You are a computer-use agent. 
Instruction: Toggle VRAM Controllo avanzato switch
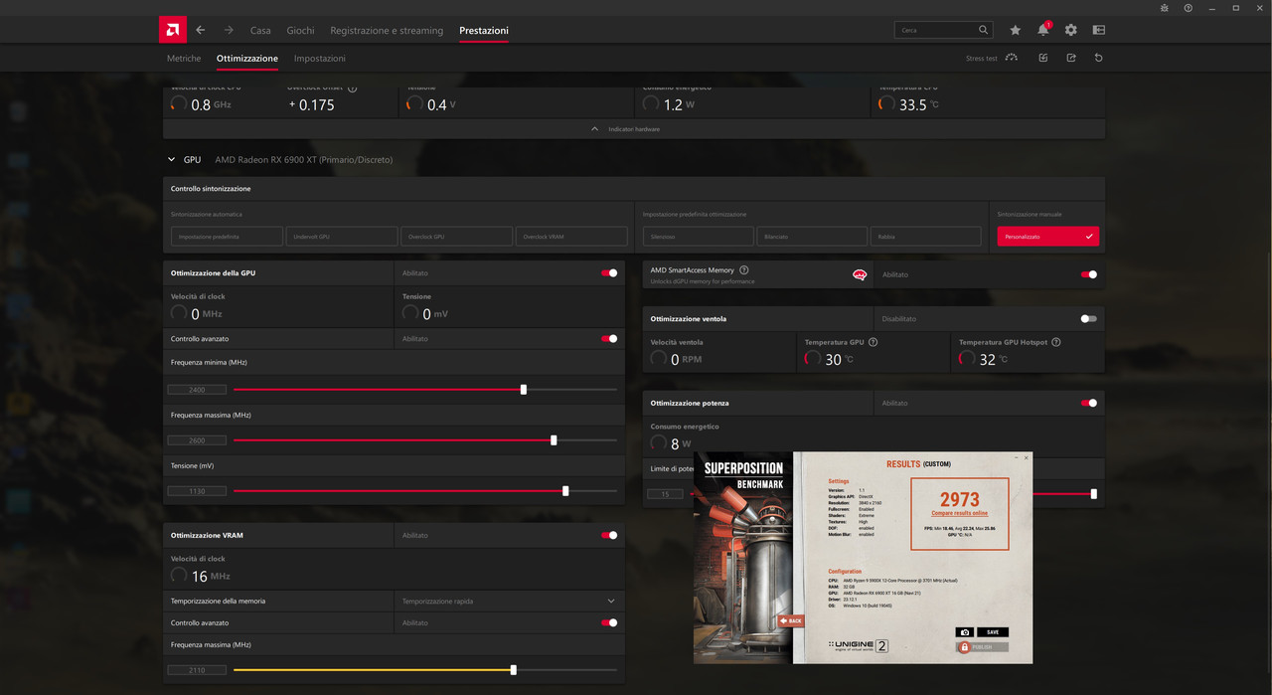coord(609,622)
